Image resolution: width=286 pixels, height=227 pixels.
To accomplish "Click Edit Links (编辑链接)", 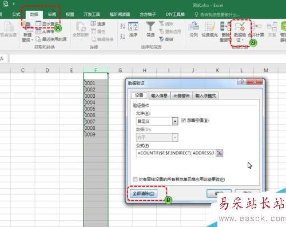I will [102, 39].
